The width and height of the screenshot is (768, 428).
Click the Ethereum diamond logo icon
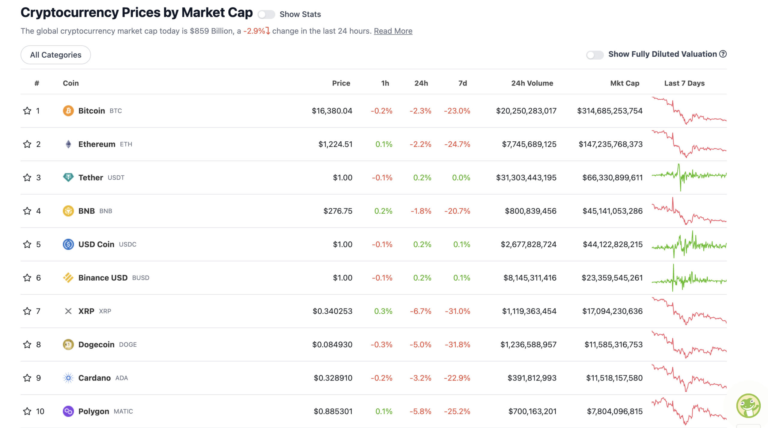68,144
